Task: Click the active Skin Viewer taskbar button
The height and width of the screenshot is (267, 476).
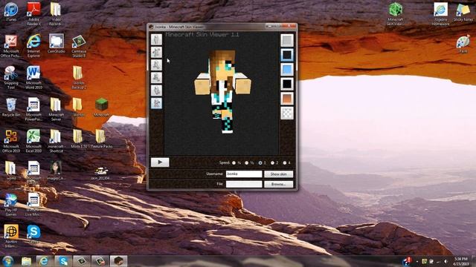Action: [118, 261]
